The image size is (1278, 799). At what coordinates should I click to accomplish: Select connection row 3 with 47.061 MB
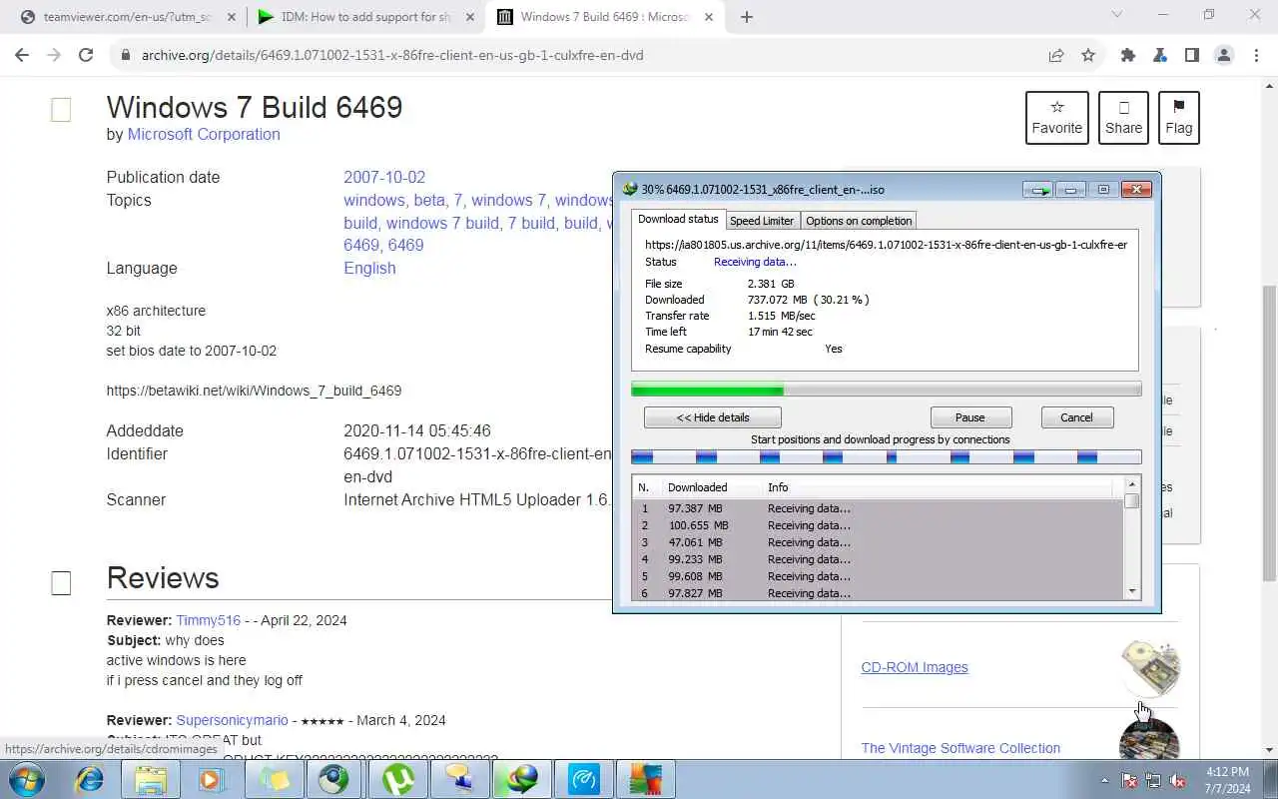coord(878,542)
